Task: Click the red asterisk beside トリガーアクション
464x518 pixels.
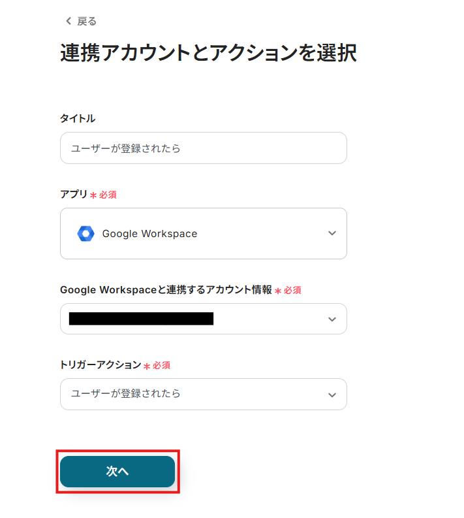Action: (x=147, y=366)
